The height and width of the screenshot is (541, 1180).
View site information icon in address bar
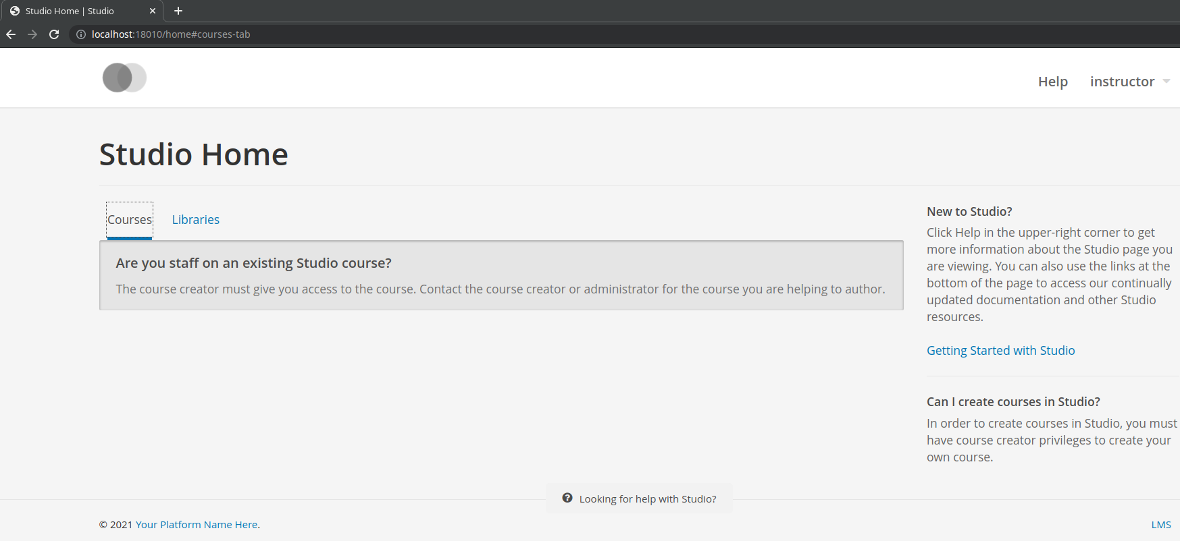[x=81, y=34]
